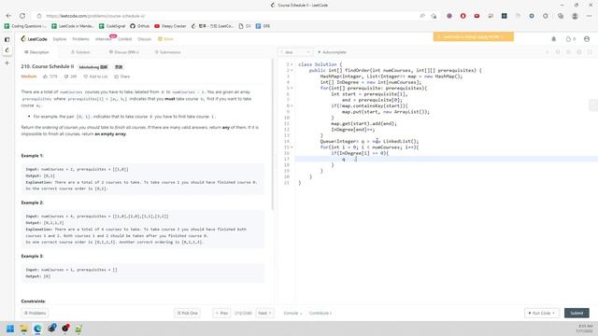Viewport: 598px width, 336px height.
Task: Submit the solution
Action: (x=577, y=314)
